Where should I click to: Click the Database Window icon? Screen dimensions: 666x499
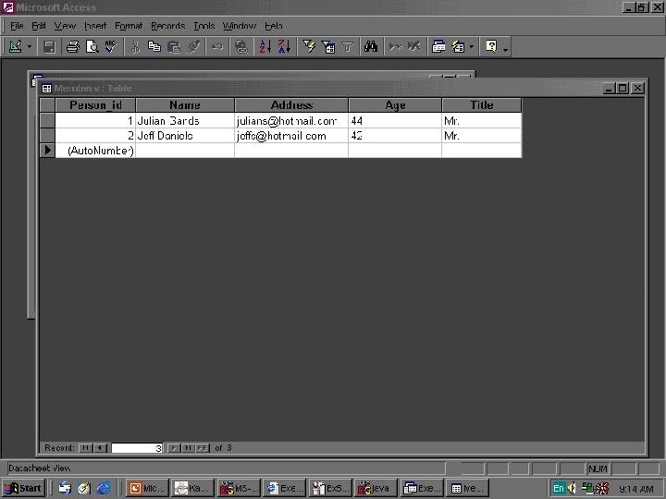tap(438, 46)
